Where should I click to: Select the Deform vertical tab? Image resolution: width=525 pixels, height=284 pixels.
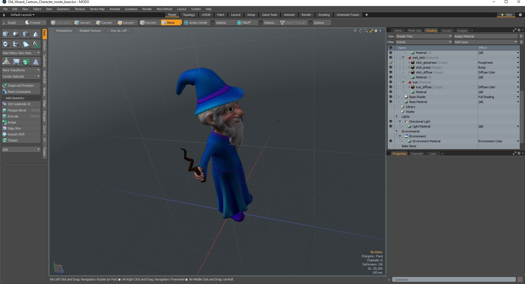pos(45,46)
